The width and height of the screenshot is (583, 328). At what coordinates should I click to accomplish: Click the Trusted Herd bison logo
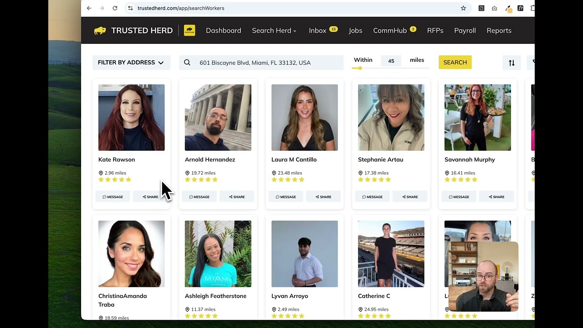pos(100,31)
